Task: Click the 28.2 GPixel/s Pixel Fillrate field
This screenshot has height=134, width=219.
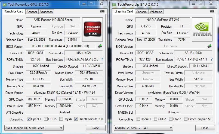Action: coord(38,73)
